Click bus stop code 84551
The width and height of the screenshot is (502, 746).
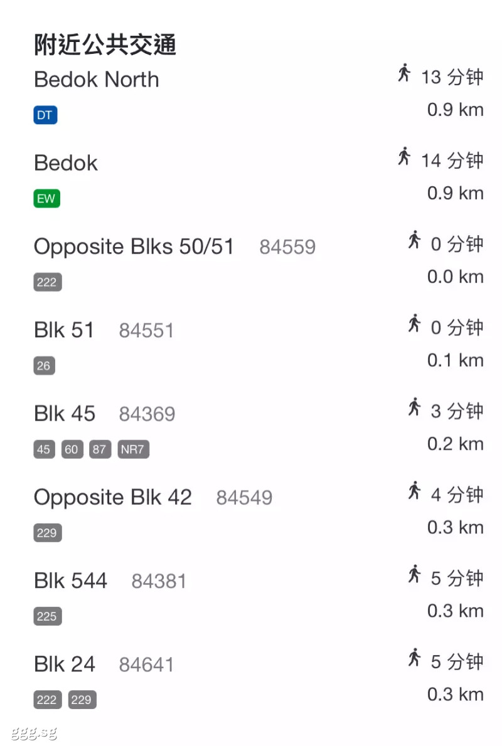(x=146, y=330)
